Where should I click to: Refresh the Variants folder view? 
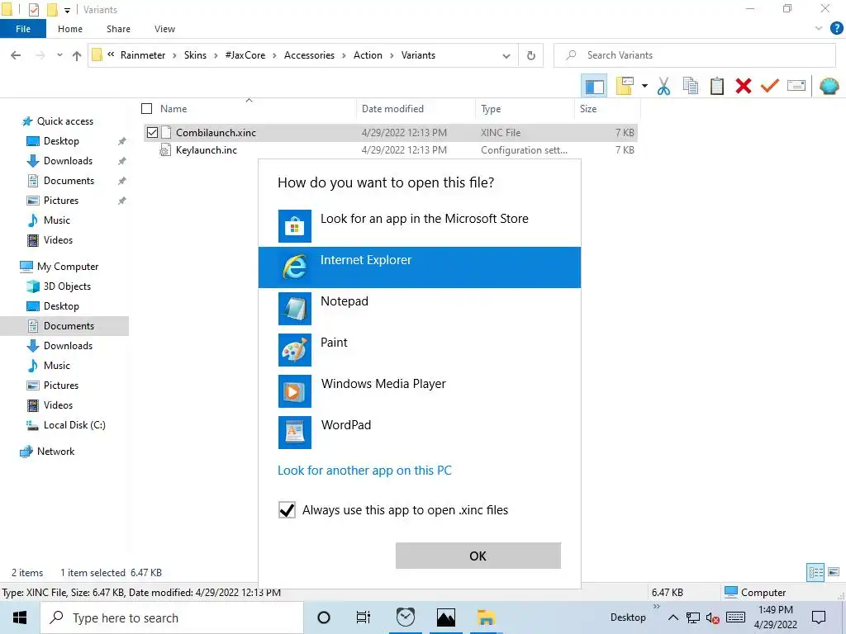(531, 55)
